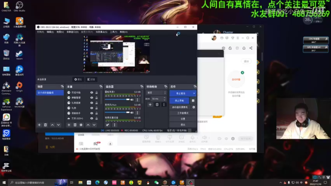Move scene down using the Scenes down arrow
Viewport: 331px width, 186px height.
[x=58, y=125]
